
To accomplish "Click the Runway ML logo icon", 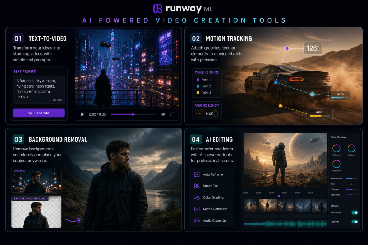I will (x=158, y=9).
